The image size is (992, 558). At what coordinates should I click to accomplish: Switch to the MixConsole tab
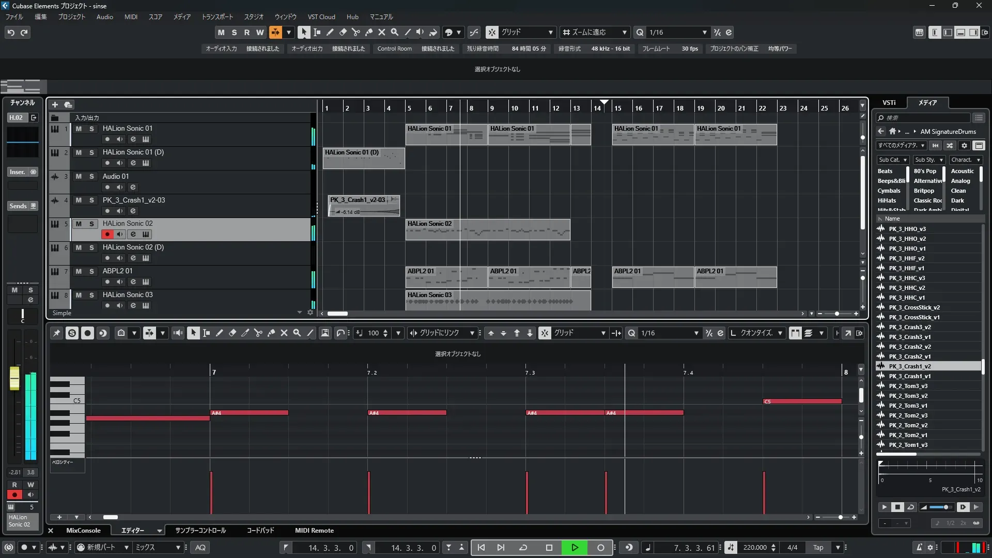83,530
